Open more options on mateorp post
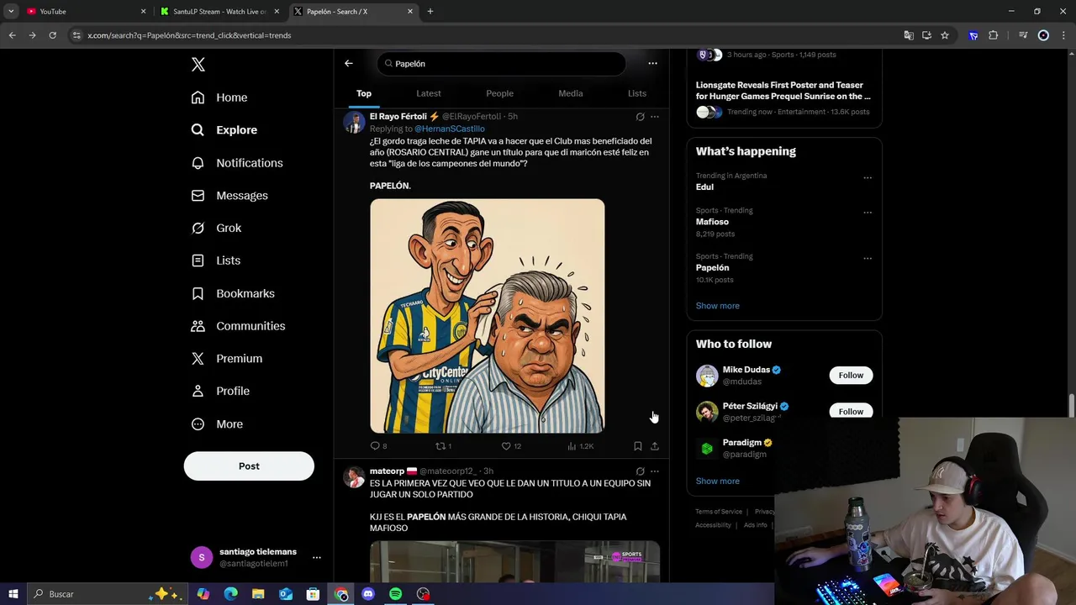 tap(655, 471)
